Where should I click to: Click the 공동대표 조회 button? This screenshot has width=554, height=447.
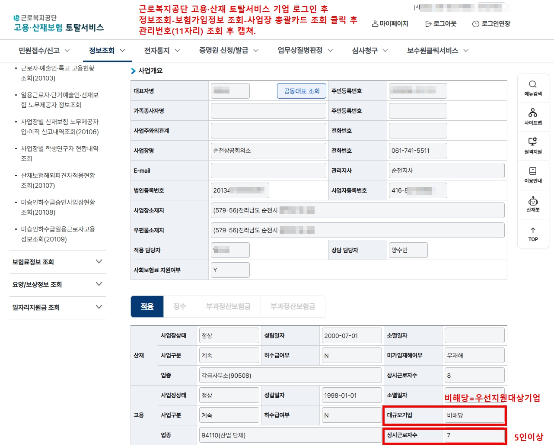302,91
